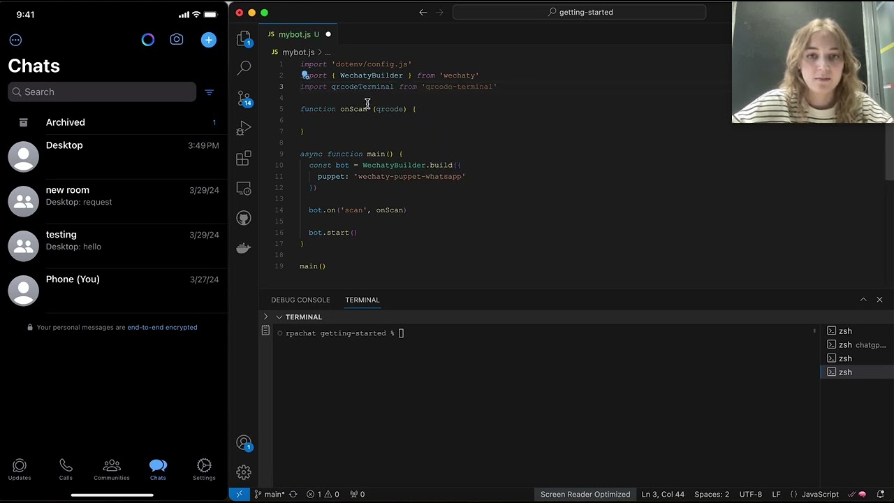Open the Run and Debug view

(x=244, y=128)
